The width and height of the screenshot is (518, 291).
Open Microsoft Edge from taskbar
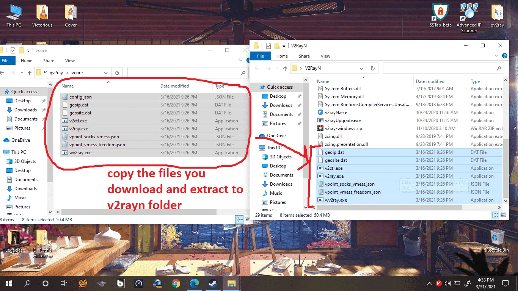tap(194, 283)
